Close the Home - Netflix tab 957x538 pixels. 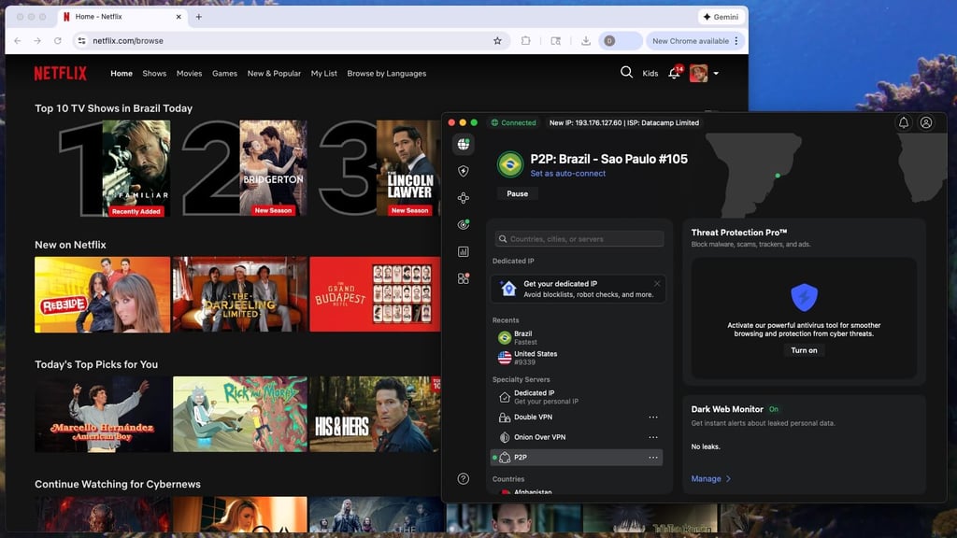coord(179,17)
